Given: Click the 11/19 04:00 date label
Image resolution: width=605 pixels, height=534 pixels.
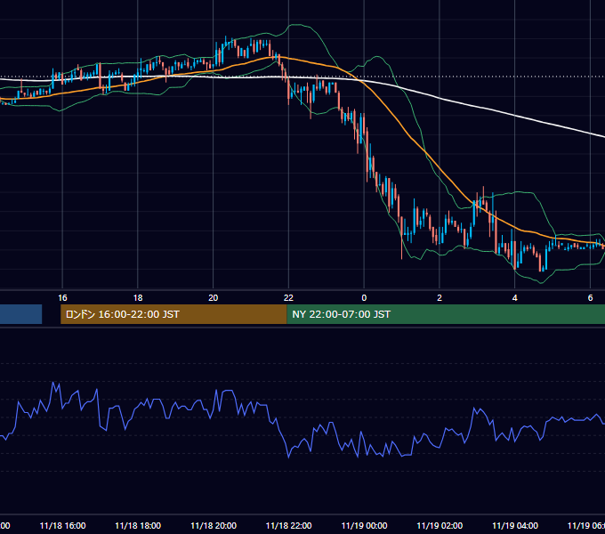Looking at the screenshot, I should pyautogui.click(x=515, y=525).
